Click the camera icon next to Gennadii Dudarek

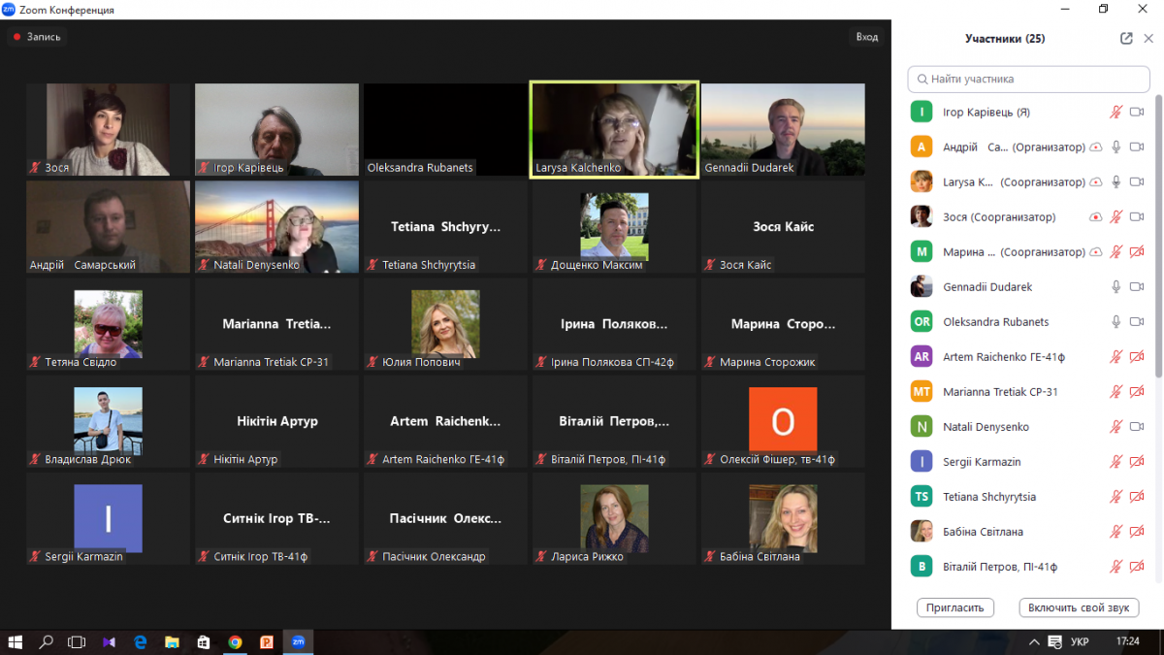pos(1137,287)
